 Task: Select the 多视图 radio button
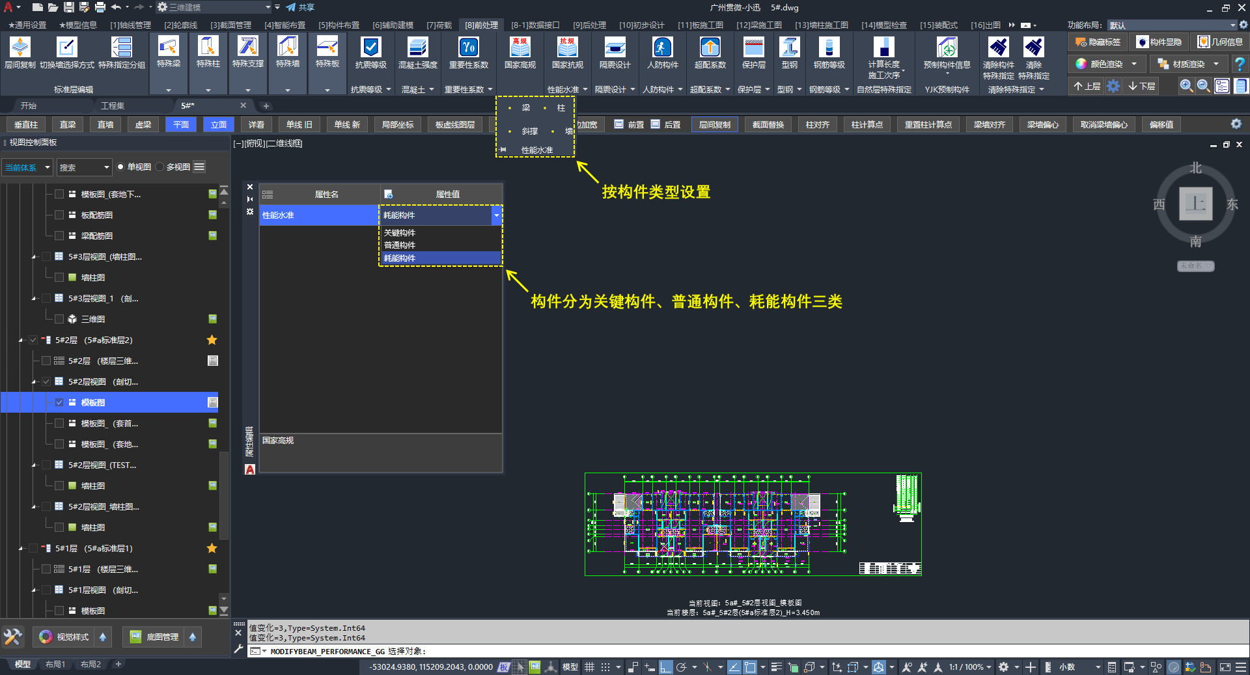coord(160,167)
